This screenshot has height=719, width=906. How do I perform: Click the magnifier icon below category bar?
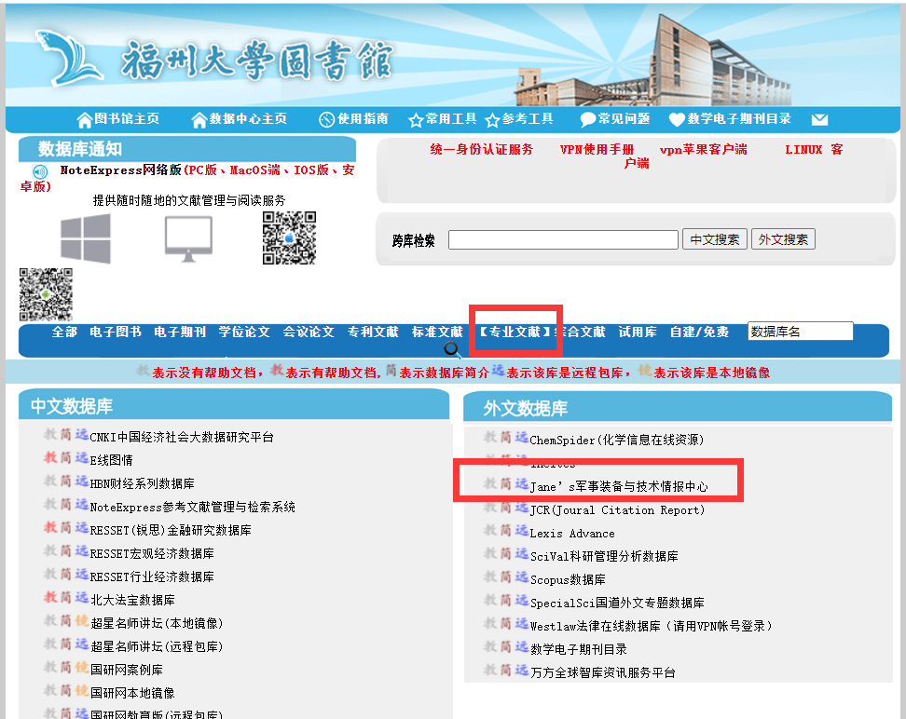[x=452, y=350]
